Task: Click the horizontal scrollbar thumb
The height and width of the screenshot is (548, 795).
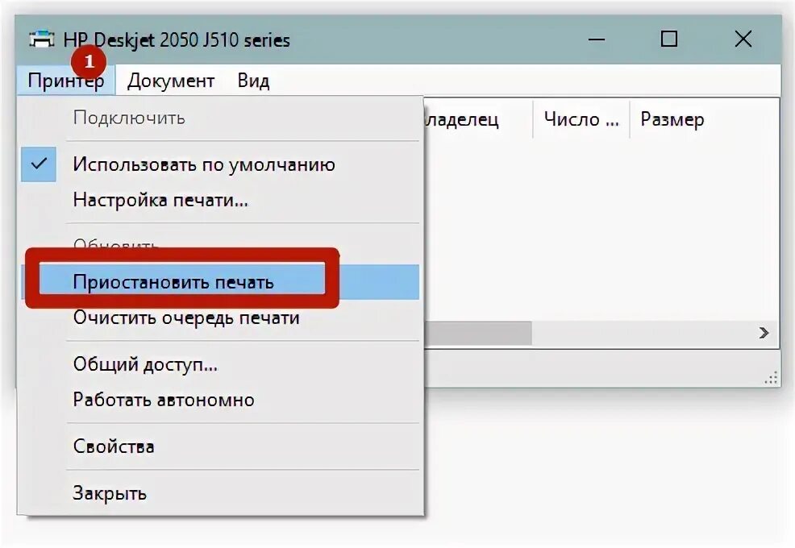Action: 477,333
